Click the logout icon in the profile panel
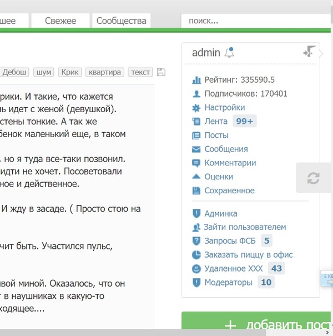The height and width of the screenshot is (336, 333). (x=309, y=52)
